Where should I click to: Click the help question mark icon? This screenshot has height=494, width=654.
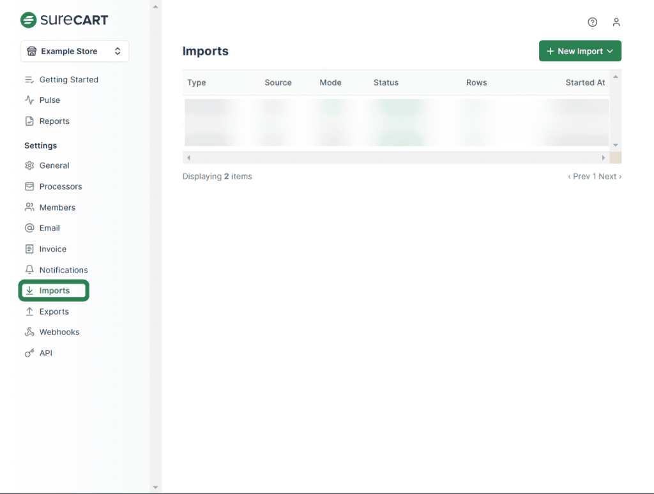pos(592,22)
